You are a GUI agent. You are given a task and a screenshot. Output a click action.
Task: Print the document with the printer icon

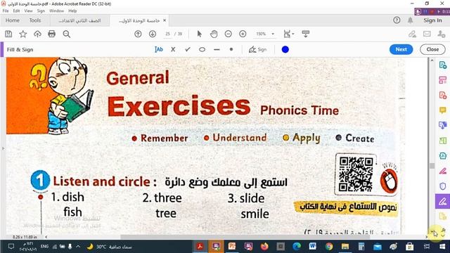pos(51,34)
